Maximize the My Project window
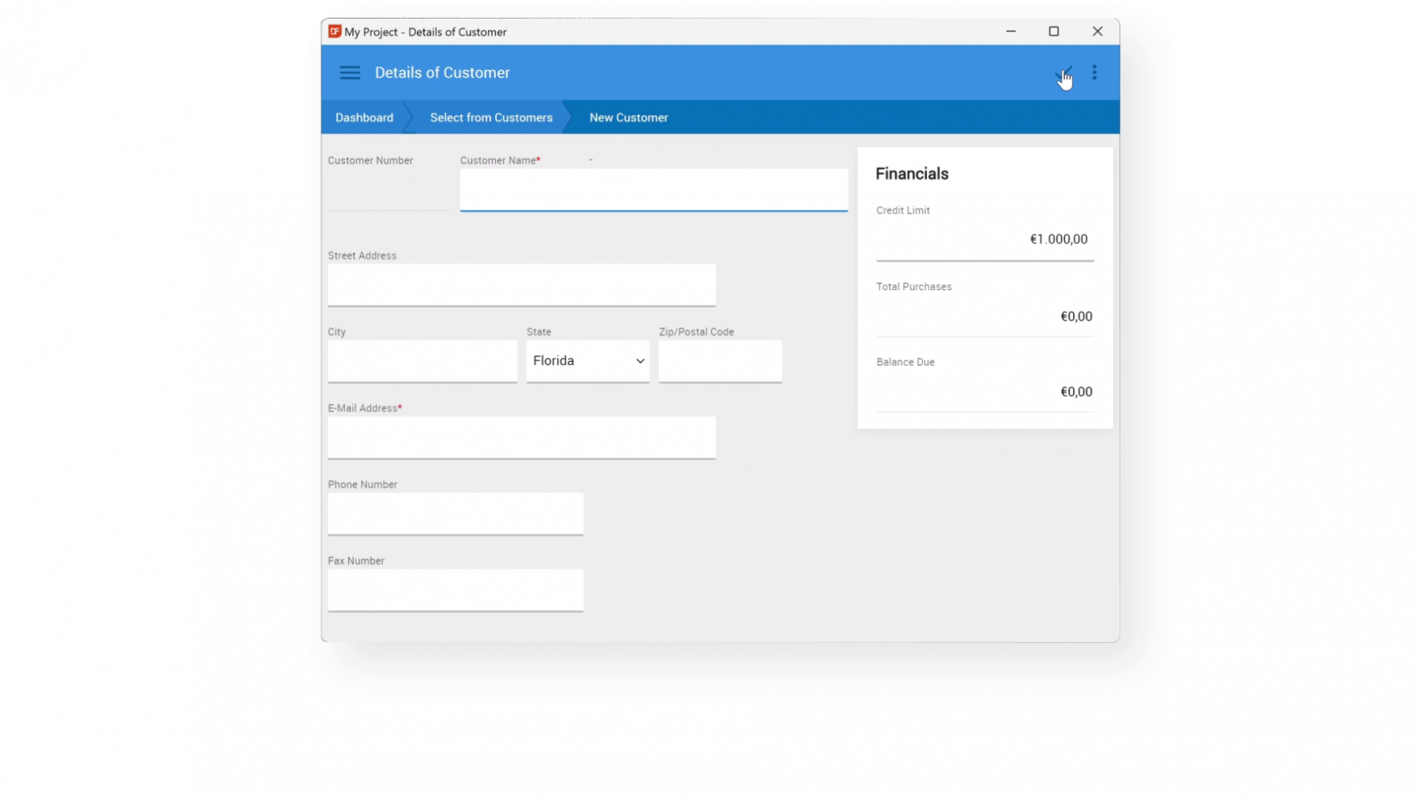Viewport: 1418px width, 798px height. pyautogui.click(x=1053, y=31)
